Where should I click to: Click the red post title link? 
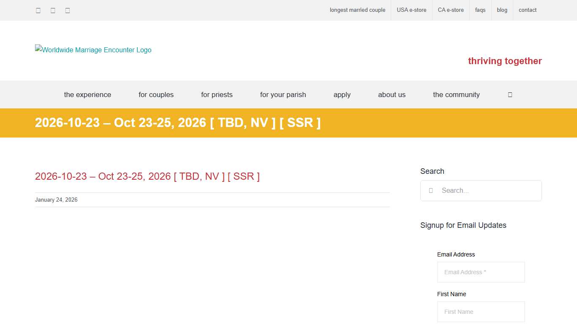[147, 176]
